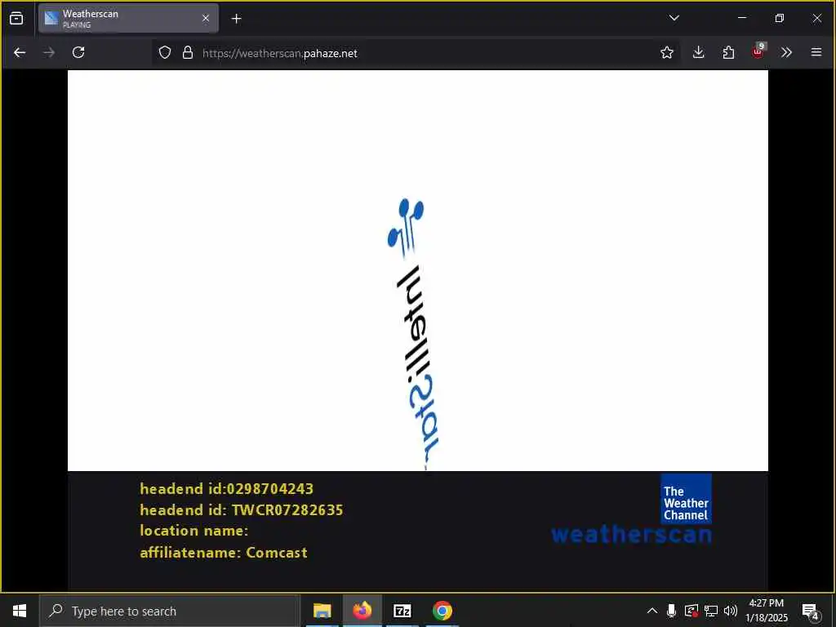
Task: Open the extensions puzzle-piece menu
Action: 728,52
